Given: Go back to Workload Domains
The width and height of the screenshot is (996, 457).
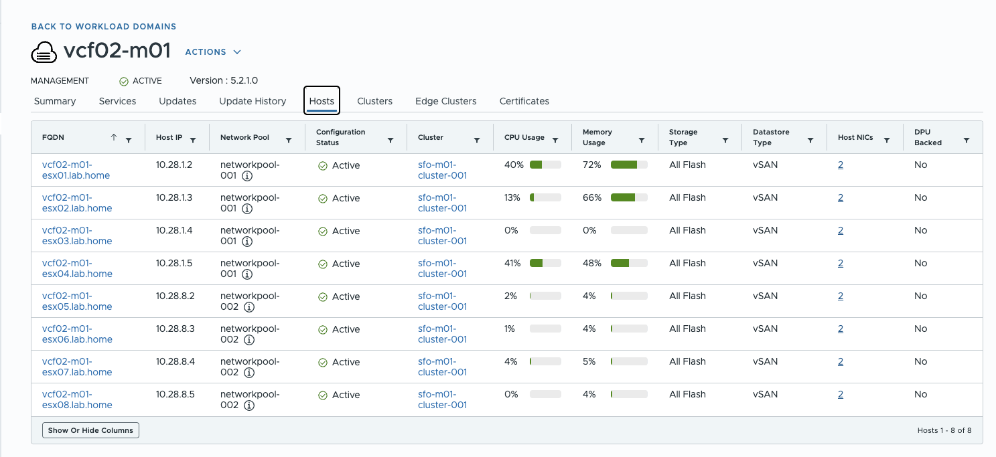Looking at the screenshot, I should (103, 26).
